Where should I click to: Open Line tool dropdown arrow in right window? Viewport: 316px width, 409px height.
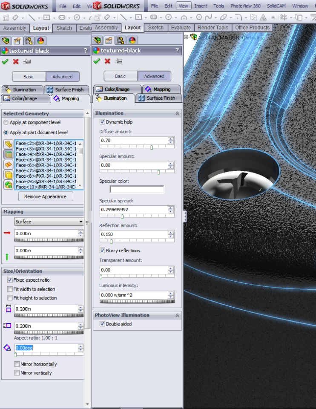pos(131,18)
